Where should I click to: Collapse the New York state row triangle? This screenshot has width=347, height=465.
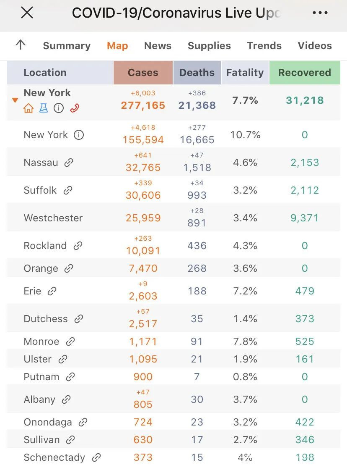[15, 100]
